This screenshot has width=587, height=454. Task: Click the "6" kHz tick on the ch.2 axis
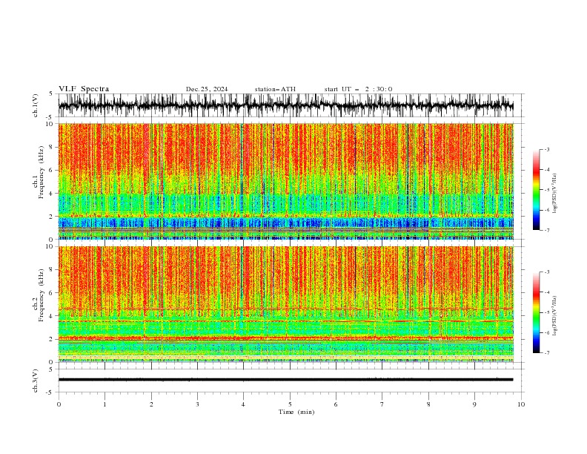pos(51,292)
